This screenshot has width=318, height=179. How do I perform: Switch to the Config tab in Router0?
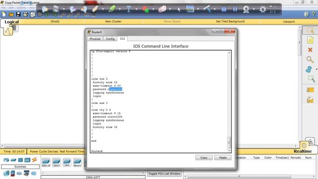point(110,39)
